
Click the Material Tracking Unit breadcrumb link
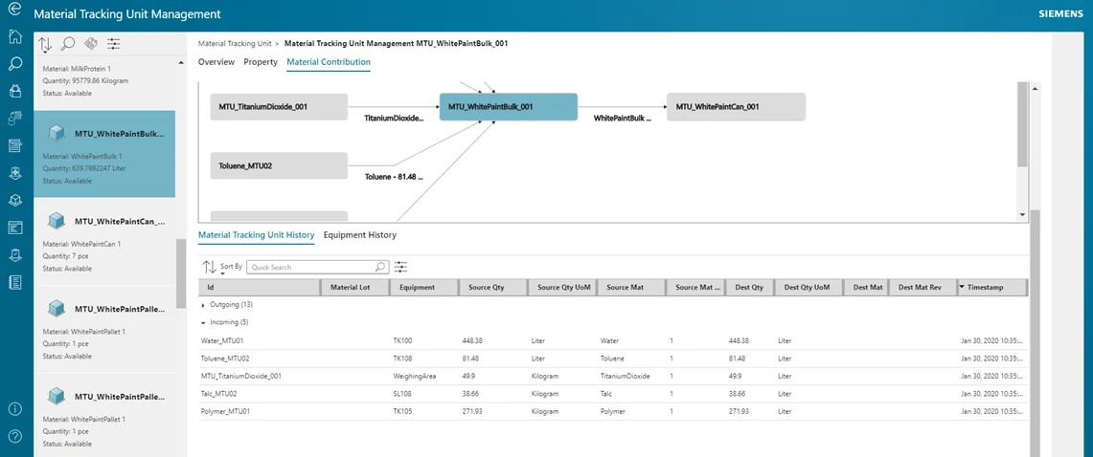click(x=236, y=44)
